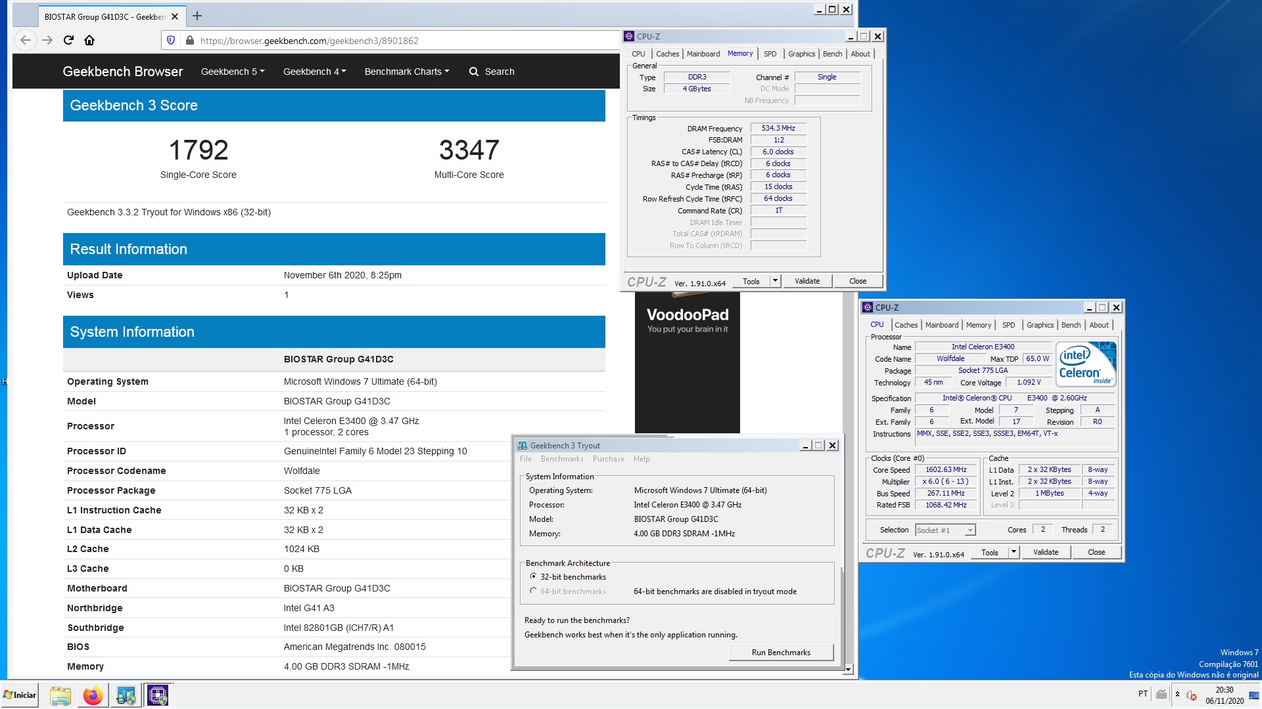Click the Intel Celeron inside logo
The image size is (1262, 709).
pyautogui.click(x=1086, y=364)
